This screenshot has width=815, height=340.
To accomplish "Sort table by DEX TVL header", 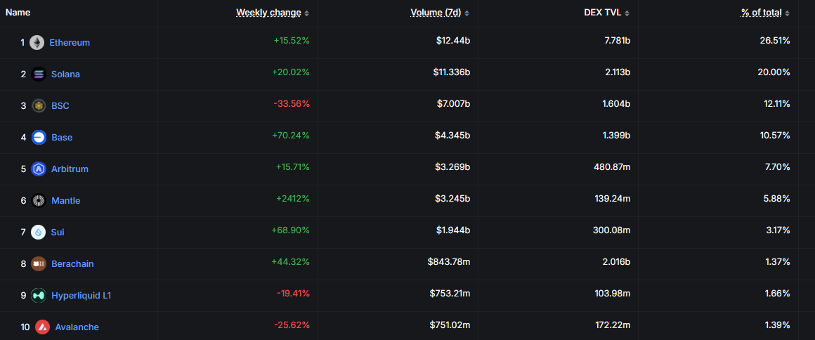I will click(603, 13).
